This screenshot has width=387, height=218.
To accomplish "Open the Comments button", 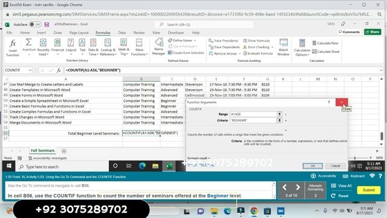I will click(x=349, y=32).
